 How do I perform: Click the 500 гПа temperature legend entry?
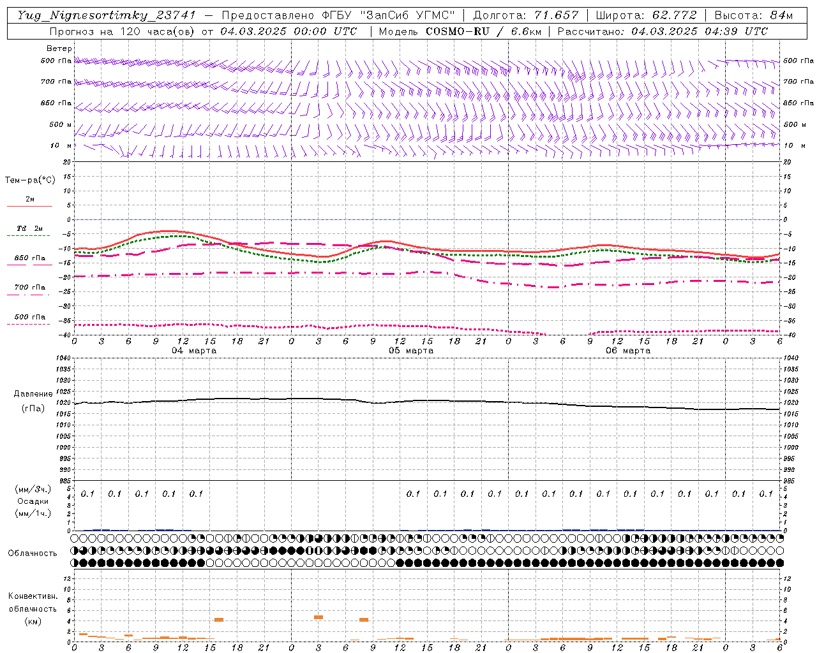pyautogui.click(x=29, y=319)
